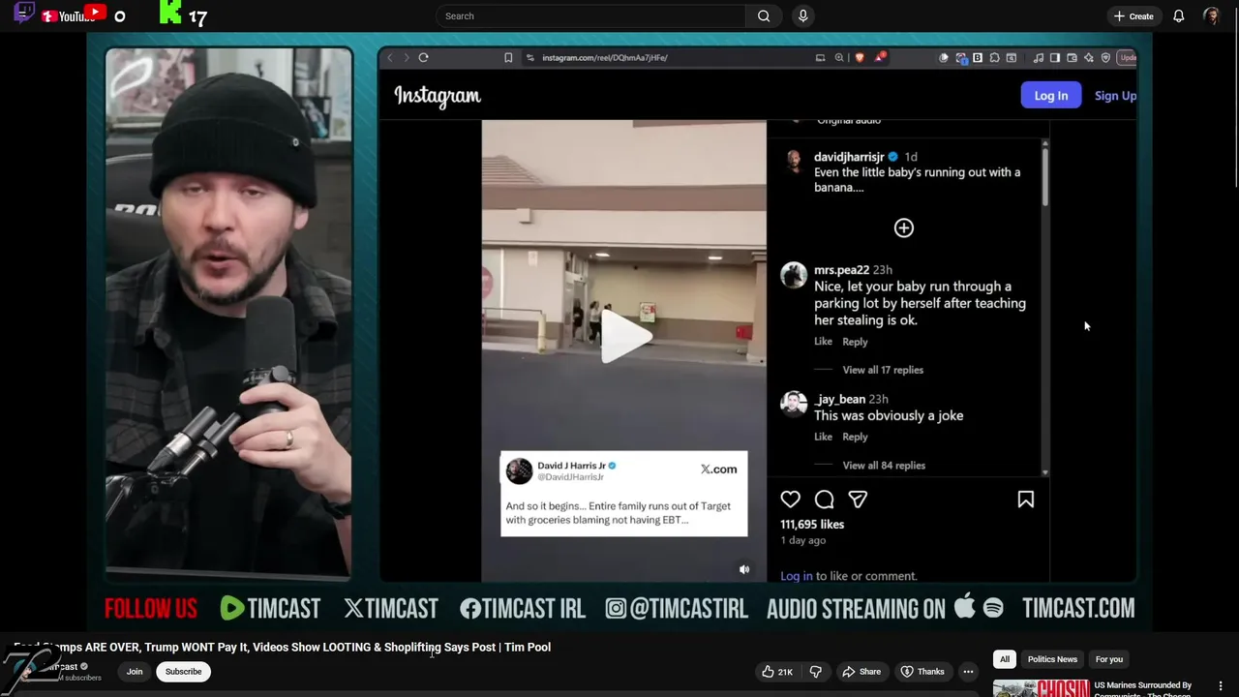Screen dimensions: 1239x697
Task: Click the YouTube logo
Action: 74,15
